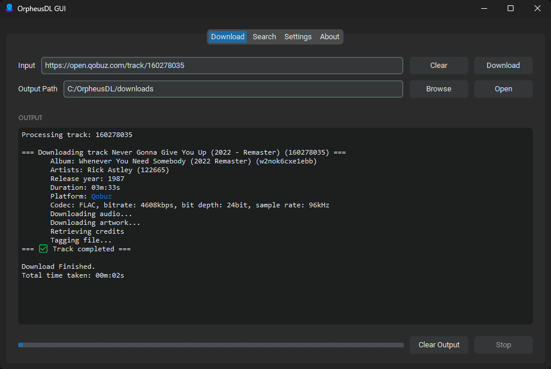Screen dimensions: 551x369
Task: Open the Settings tab
Action: coord(298,36)
